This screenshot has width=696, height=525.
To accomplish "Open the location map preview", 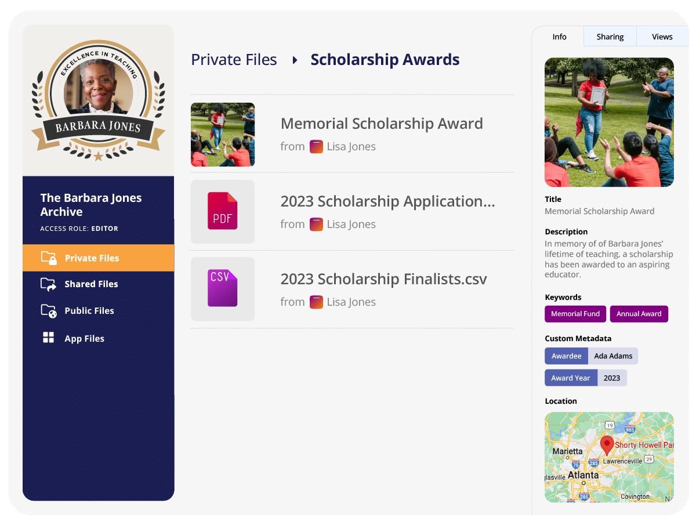I will tap(609, 457).
